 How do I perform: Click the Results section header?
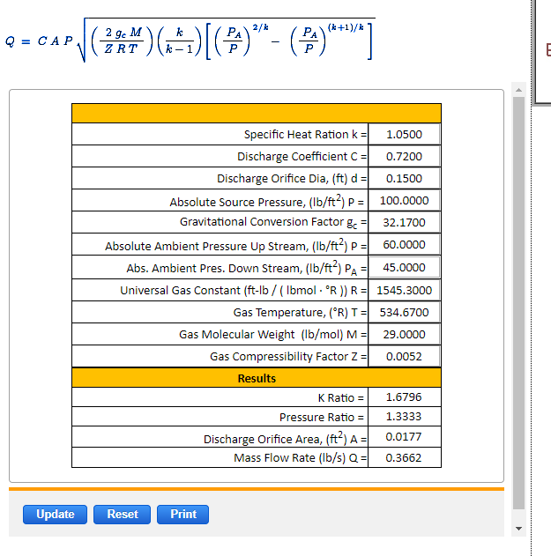[257, 378]
